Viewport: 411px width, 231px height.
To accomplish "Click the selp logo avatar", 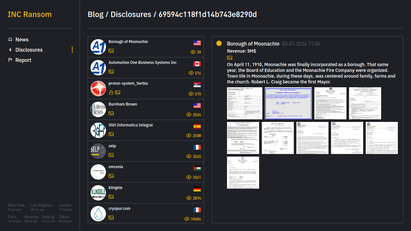I will [98, 151].
